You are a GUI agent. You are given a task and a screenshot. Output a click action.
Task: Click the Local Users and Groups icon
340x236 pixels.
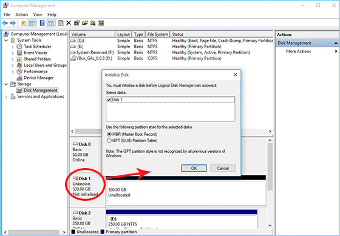[x=19, y=65]
